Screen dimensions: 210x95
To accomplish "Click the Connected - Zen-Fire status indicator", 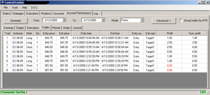I will pyautogui.click(x=14, y=92).
